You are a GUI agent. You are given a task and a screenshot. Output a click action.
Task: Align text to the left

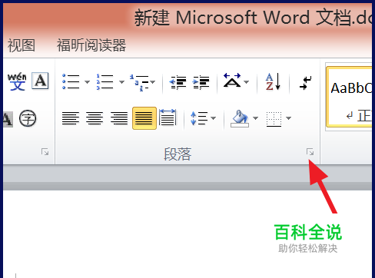(x=71, y=118)
